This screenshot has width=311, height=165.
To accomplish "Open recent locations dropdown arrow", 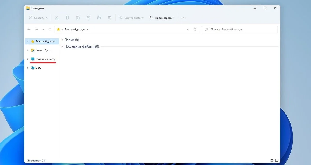I will [x=43, y=29].
